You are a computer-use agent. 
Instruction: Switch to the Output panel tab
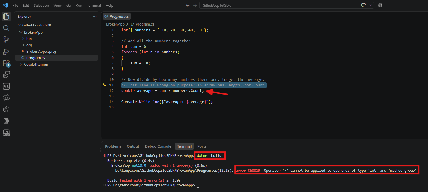click(133, 146)
